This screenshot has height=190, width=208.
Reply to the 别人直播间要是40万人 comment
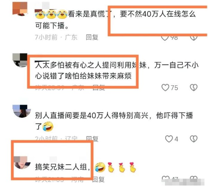click(92, 139)
